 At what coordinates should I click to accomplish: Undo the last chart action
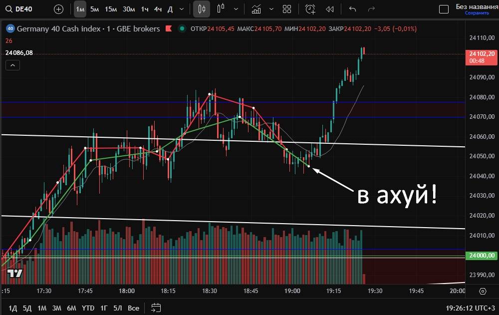click(x=353, y=9)
